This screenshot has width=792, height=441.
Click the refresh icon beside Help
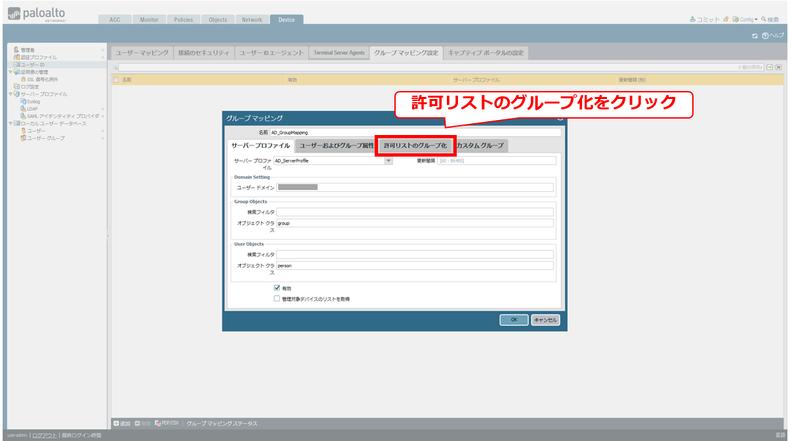click(755, 35)
